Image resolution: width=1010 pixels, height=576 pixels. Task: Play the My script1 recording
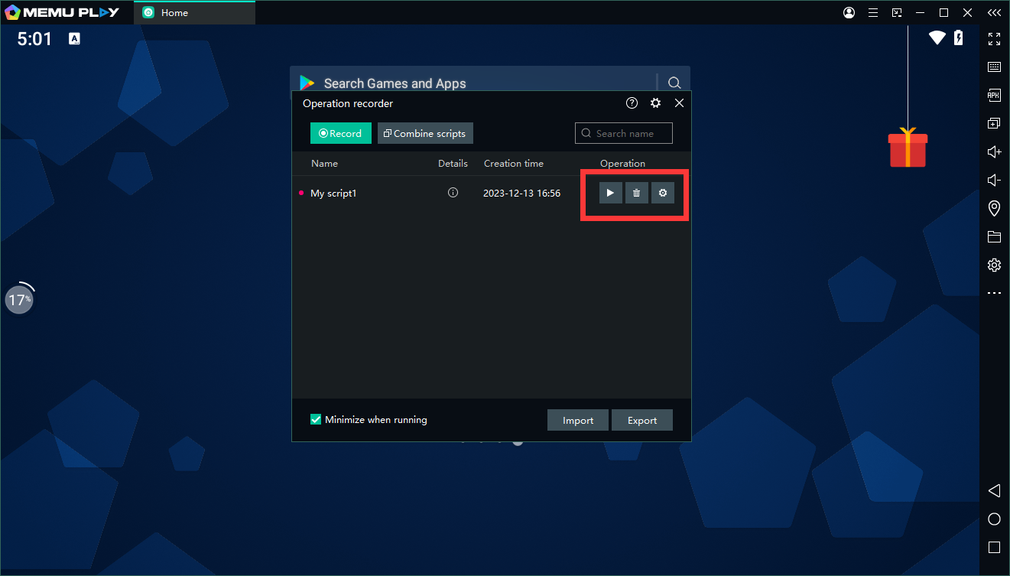click(x=610, y=194)
